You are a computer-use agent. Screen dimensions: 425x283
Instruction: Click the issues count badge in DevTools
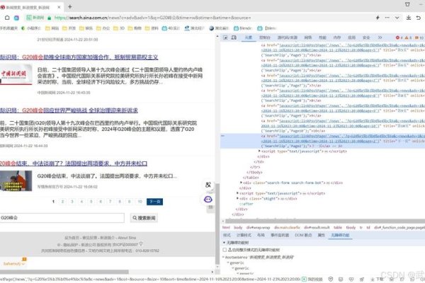pos(419,37)
